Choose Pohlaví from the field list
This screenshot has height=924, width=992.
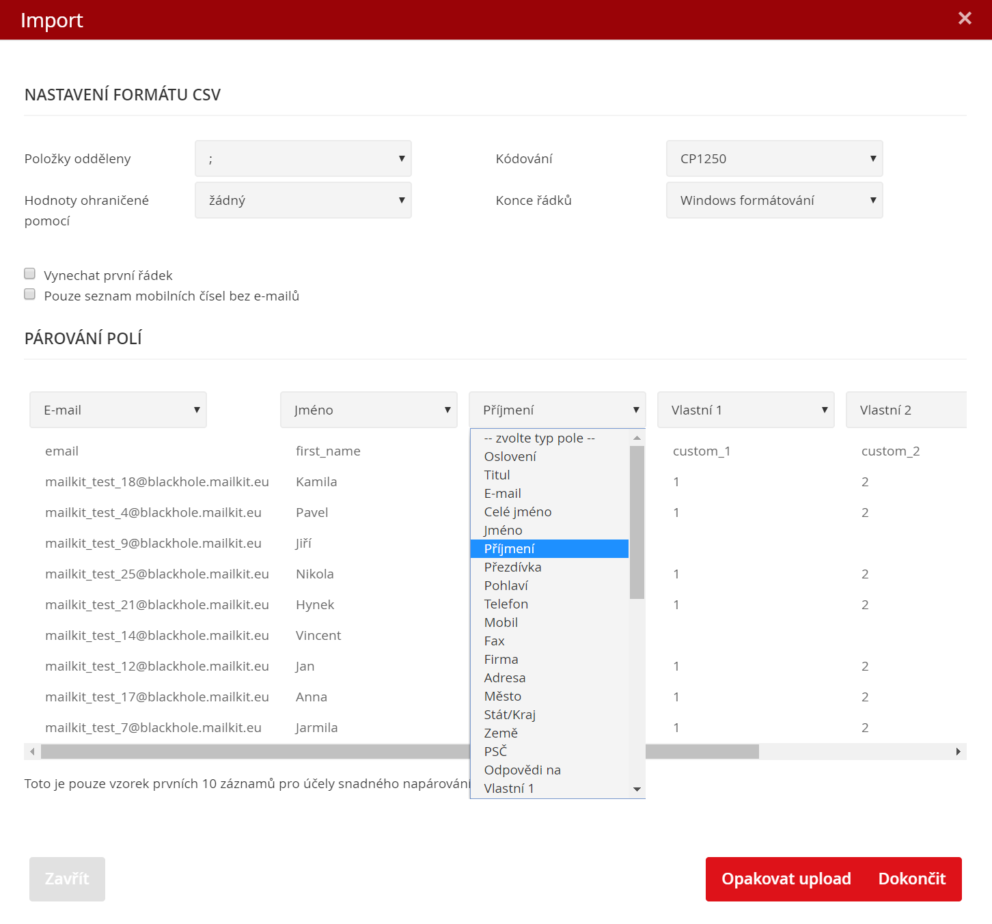(x=549, y=586)
